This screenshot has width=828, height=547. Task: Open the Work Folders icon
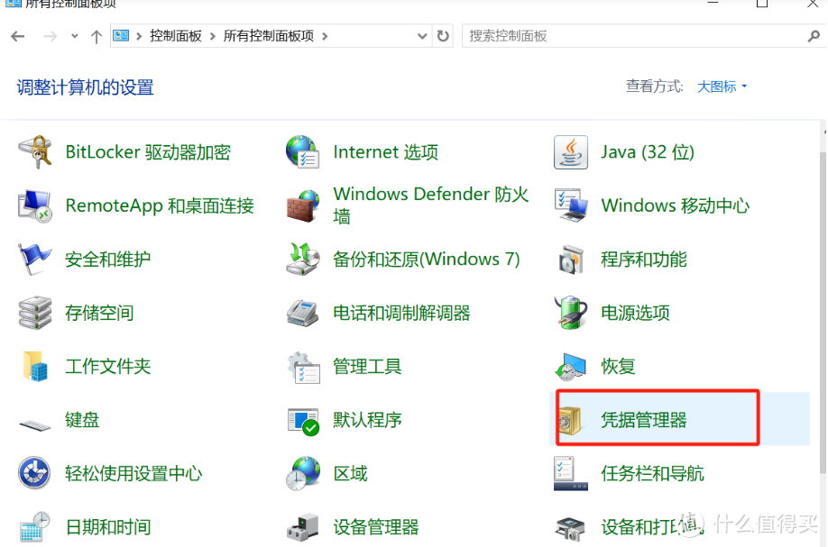pos(35,366)
